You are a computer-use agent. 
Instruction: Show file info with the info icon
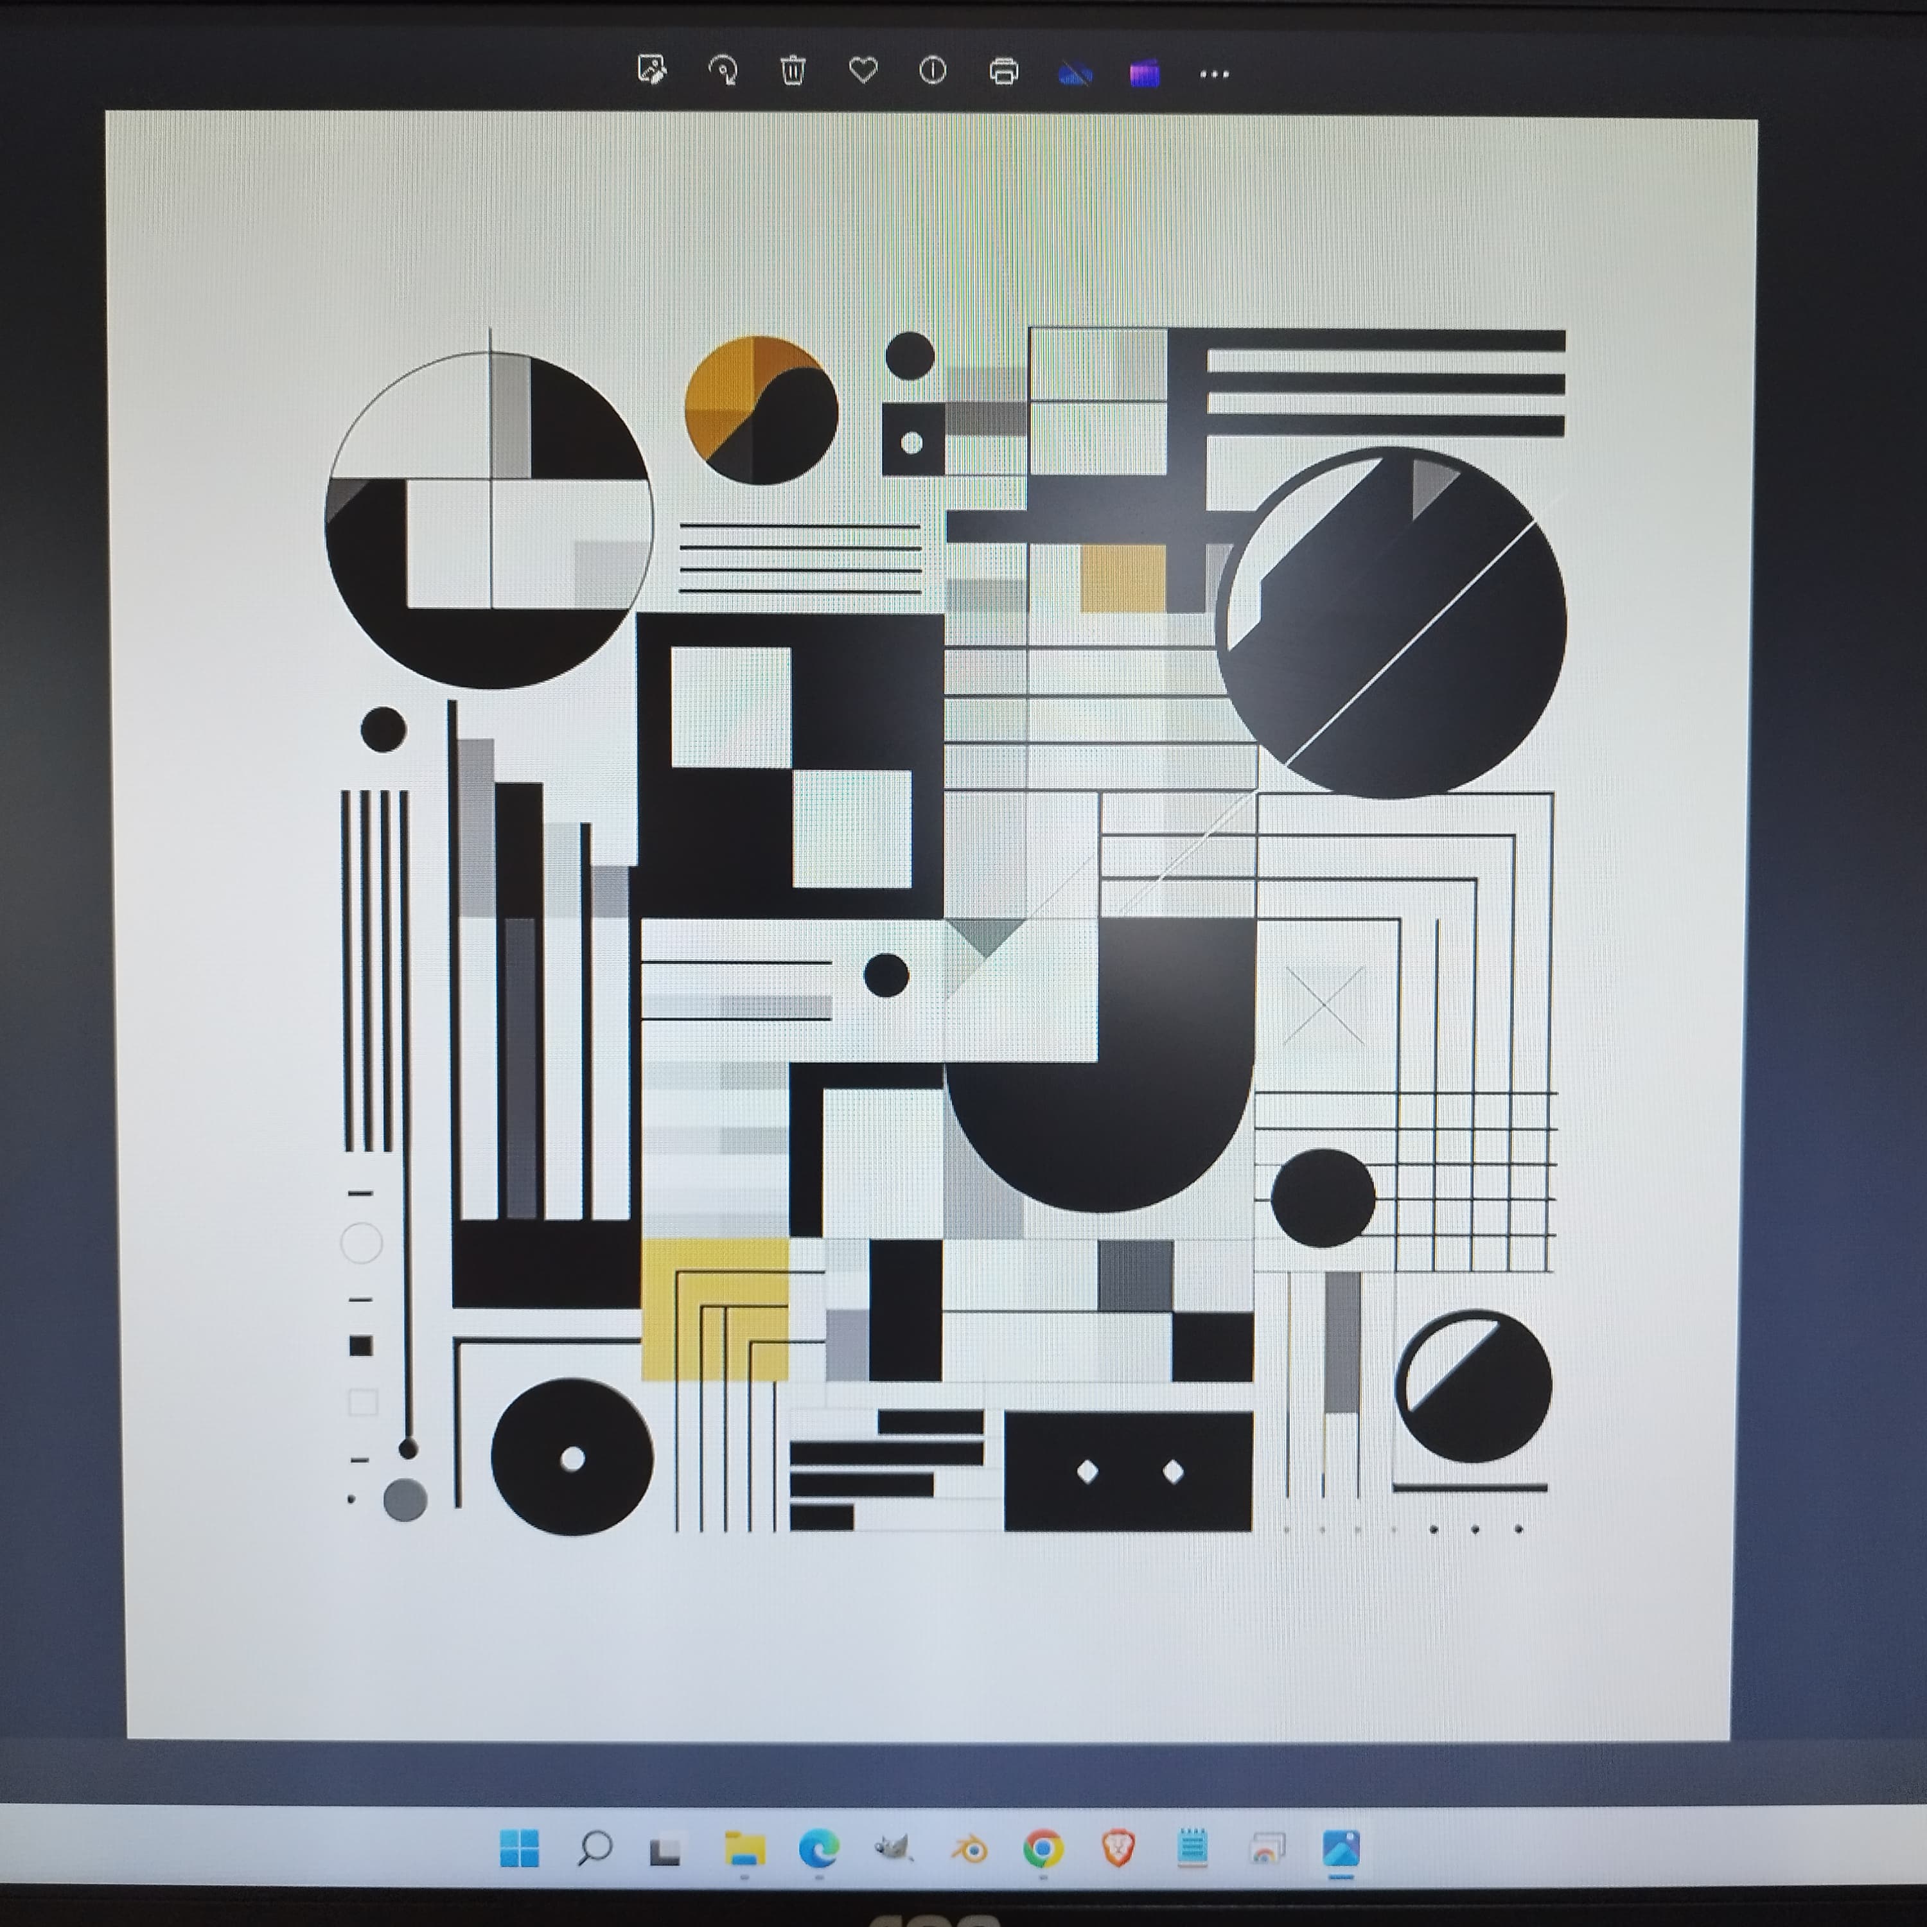point(933,71)
